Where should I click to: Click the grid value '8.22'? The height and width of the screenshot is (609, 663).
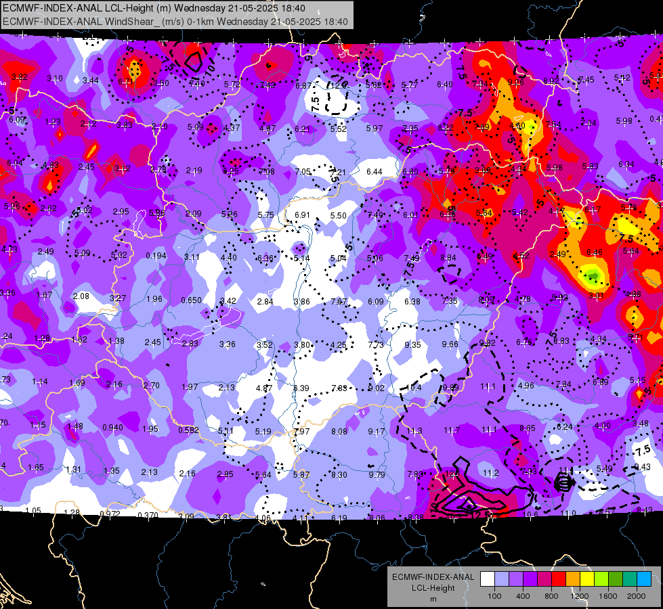pos(446,128)
